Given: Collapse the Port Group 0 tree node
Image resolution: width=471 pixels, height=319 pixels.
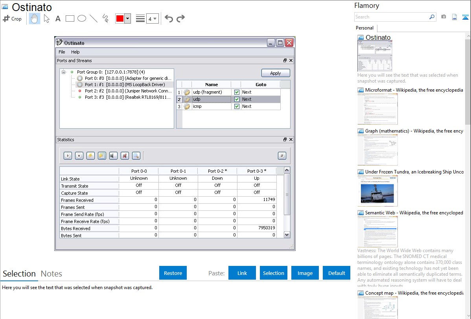Looking at the screenshot, I should tap(63, 72).
